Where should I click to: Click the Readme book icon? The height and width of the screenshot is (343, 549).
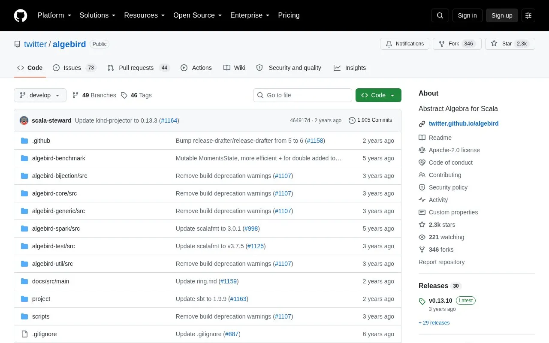(x=422, y=138)
